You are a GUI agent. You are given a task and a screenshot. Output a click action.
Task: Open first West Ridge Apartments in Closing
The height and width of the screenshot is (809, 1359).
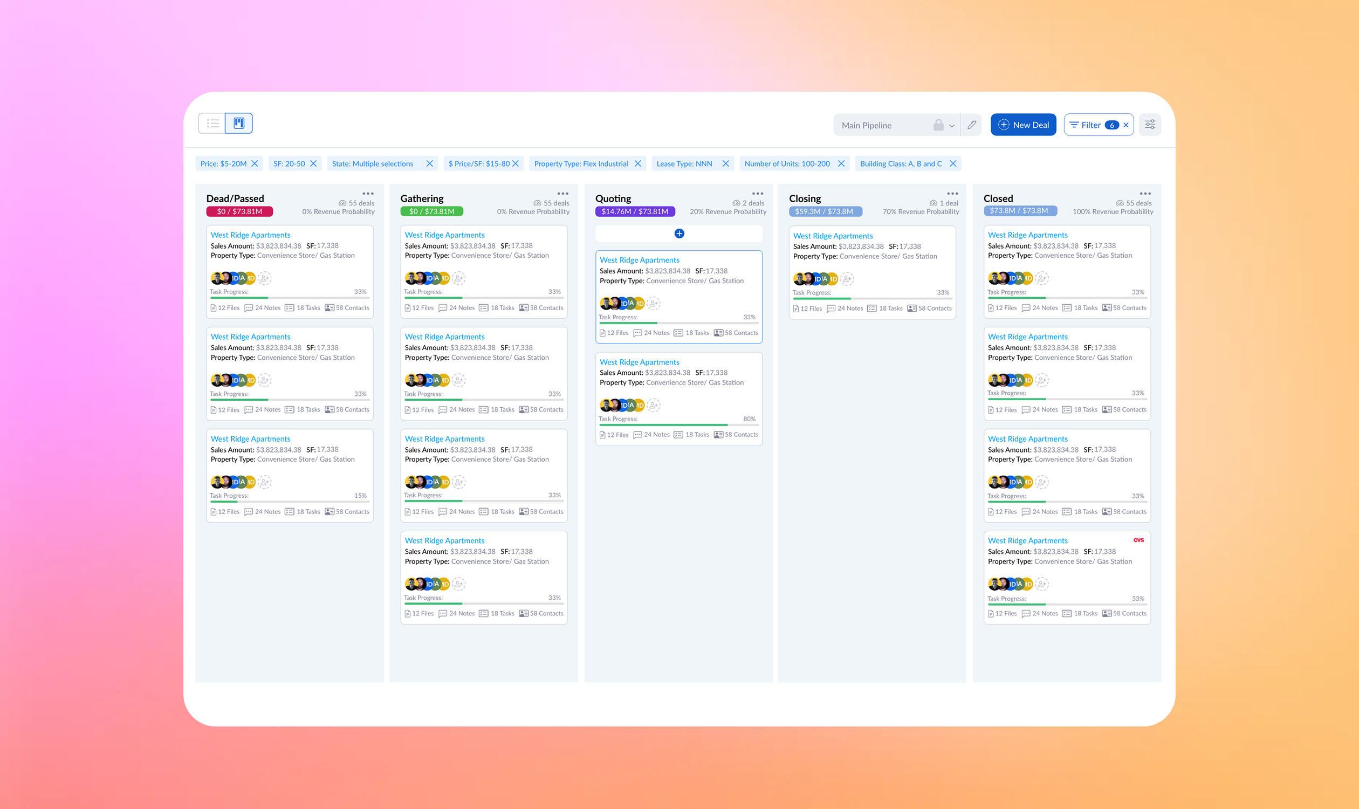(x=833, y=236)
